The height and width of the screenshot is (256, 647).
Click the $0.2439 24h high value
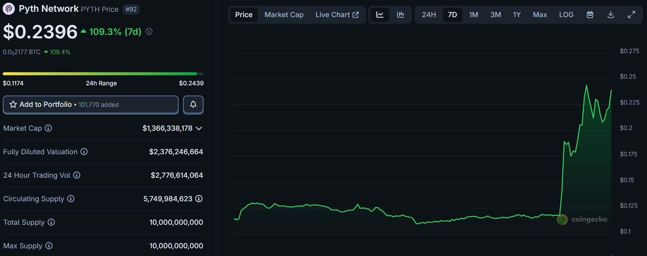(191, 83)
